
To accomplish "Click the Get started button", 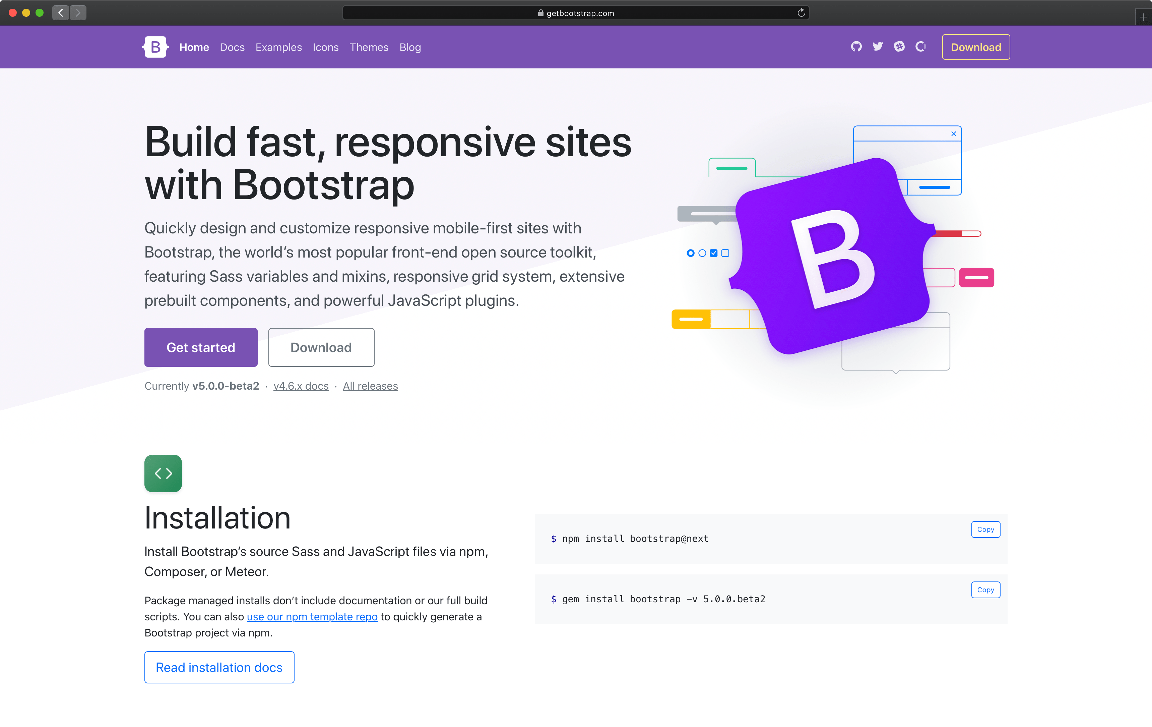I will tap(201, 347).
